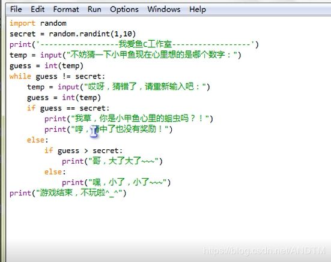
Task: Click the 'if guess > secret:' line
Action: [x=84, y=150]
